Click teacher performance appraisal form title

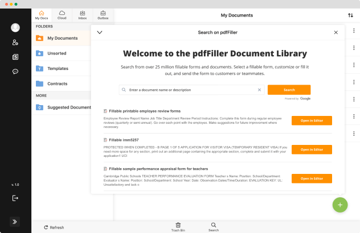(x=158, y=169)
